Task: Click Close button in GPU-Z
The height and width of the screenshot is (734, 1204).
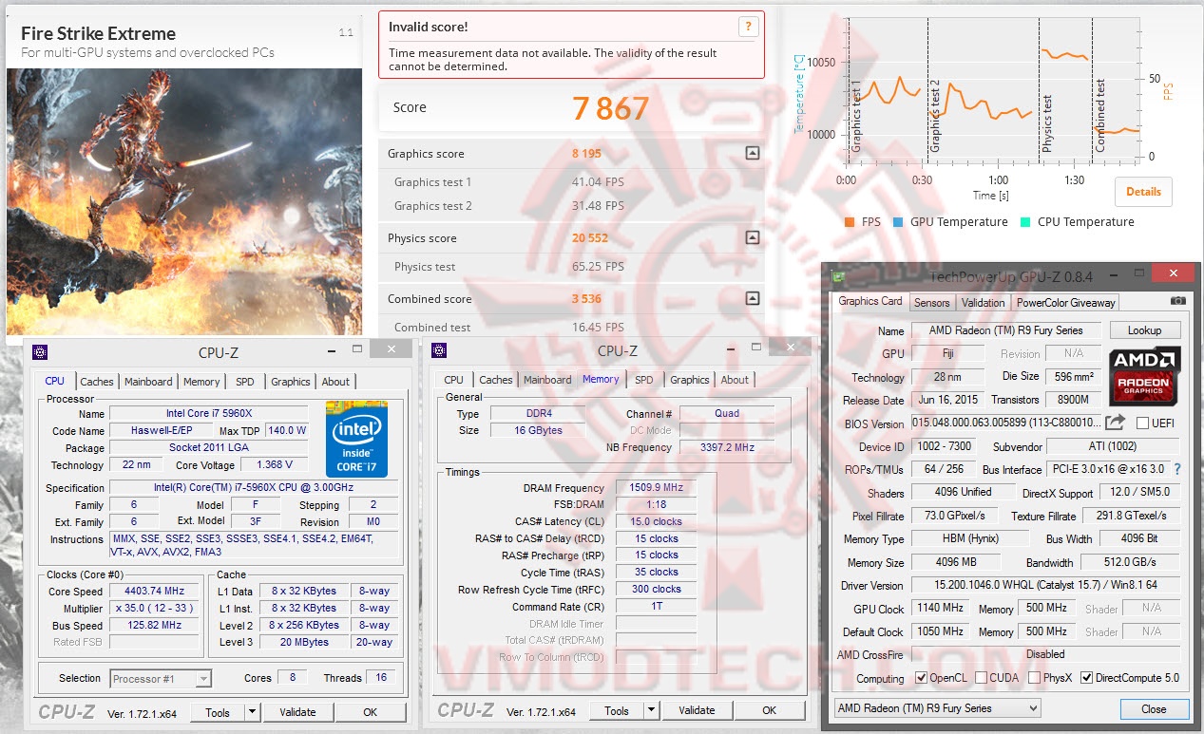Action: pos(1154,709)
